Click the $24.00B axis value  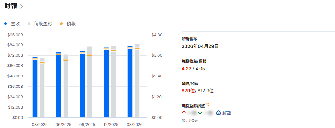15,97
